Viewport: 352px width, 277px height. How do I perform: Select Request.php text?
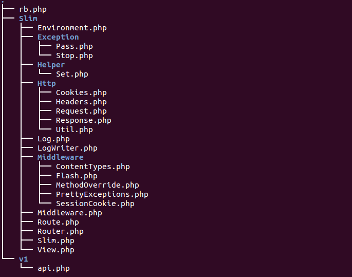click(81, 111)
